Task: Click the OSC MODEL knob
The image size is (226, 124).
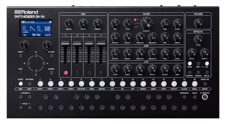Action: 69,23
